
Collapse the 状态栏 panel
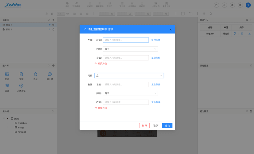tap(49, 20)
